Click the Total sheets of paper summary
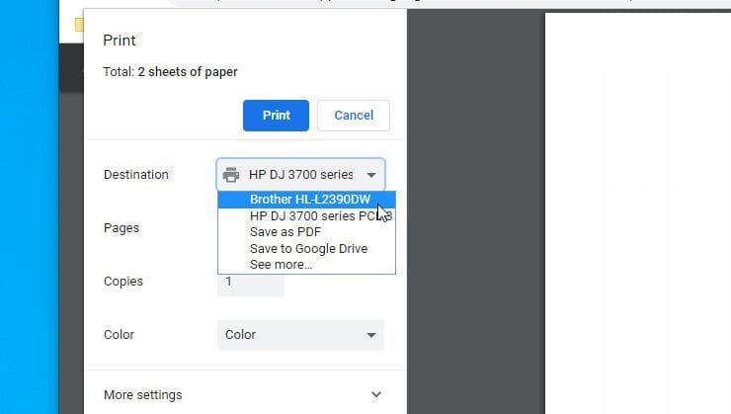Image resolution: width=731 pixels, height=414 pixels. [170, 72]
